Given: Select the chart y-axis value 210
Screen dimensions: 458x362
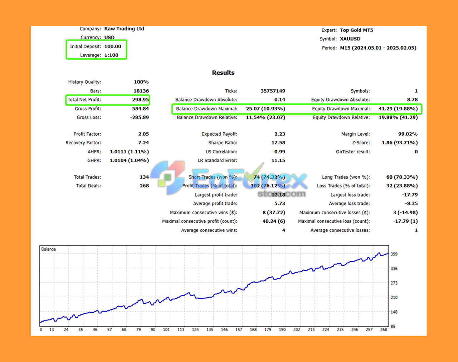Looking at the screenshot, I should 394,297.
